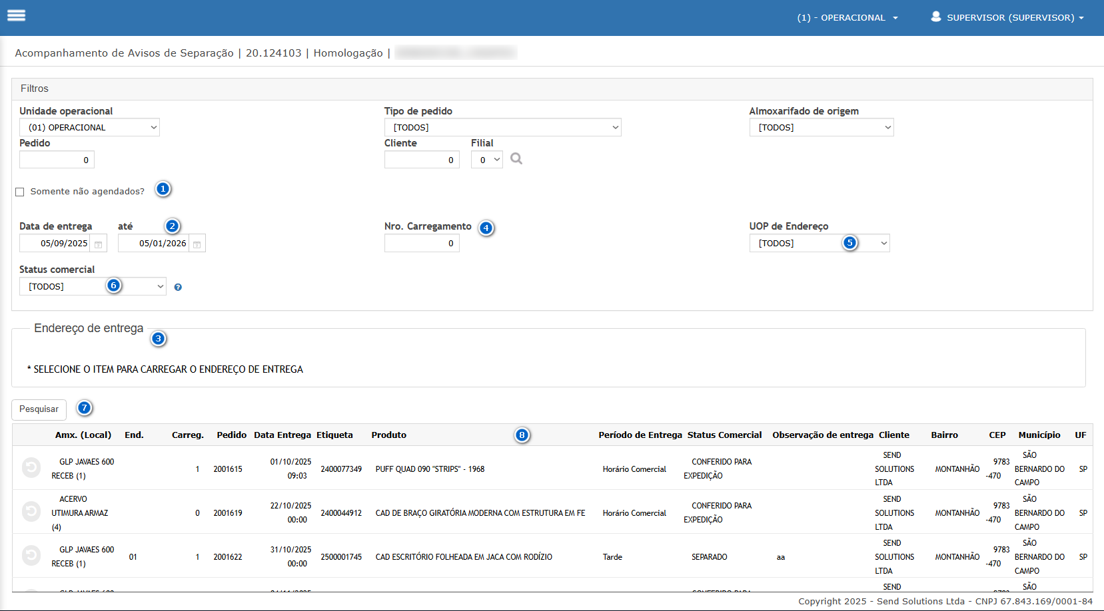Image resolution: width=1104 pixels, height=611 pixels.
Task: Click the supervisor user profile icon
Action: pyautogui.click(x=936, y=17)
